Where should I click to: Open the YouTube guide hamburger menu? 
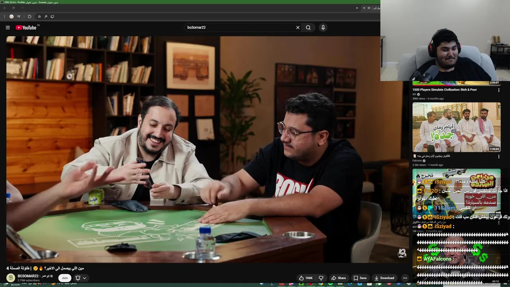(8, 28)
